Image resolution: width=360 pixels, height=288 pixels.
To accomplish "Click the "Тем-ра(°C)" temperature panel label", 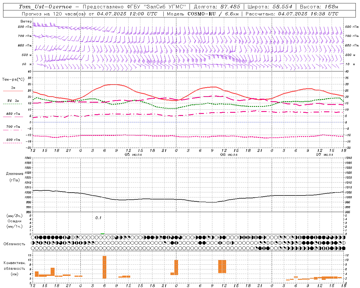I will [x=13, y=80].
